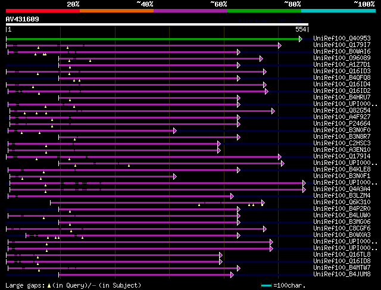Open hit label UniRef100_B0WAI6
381x290 pixels.
[342, 52]
